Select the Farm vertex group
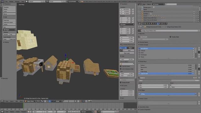Image resolution: width=201 pixels, height=113 pixels. [x=166, y=53]
